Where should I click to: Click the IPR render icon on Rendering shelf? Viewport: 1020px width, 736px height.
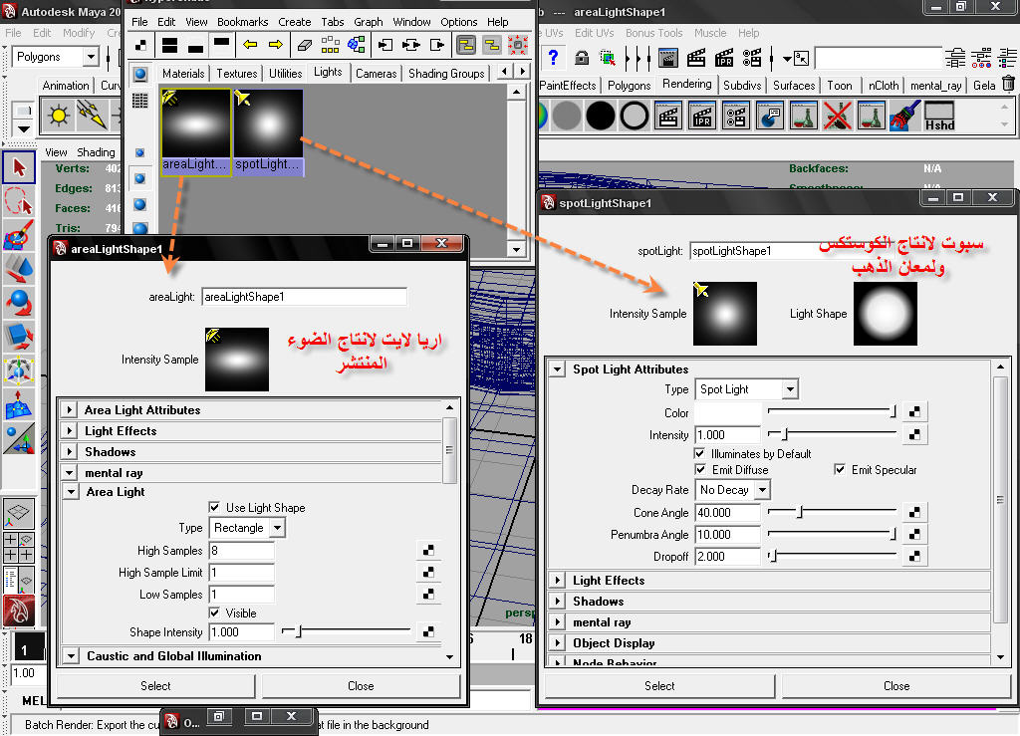click(x=702, y=116)
